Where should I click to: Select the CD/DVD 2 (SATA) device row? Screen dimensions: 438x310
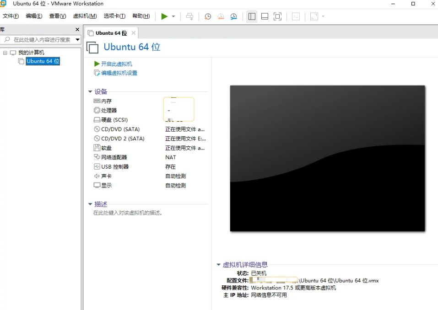tap(150, 139)
